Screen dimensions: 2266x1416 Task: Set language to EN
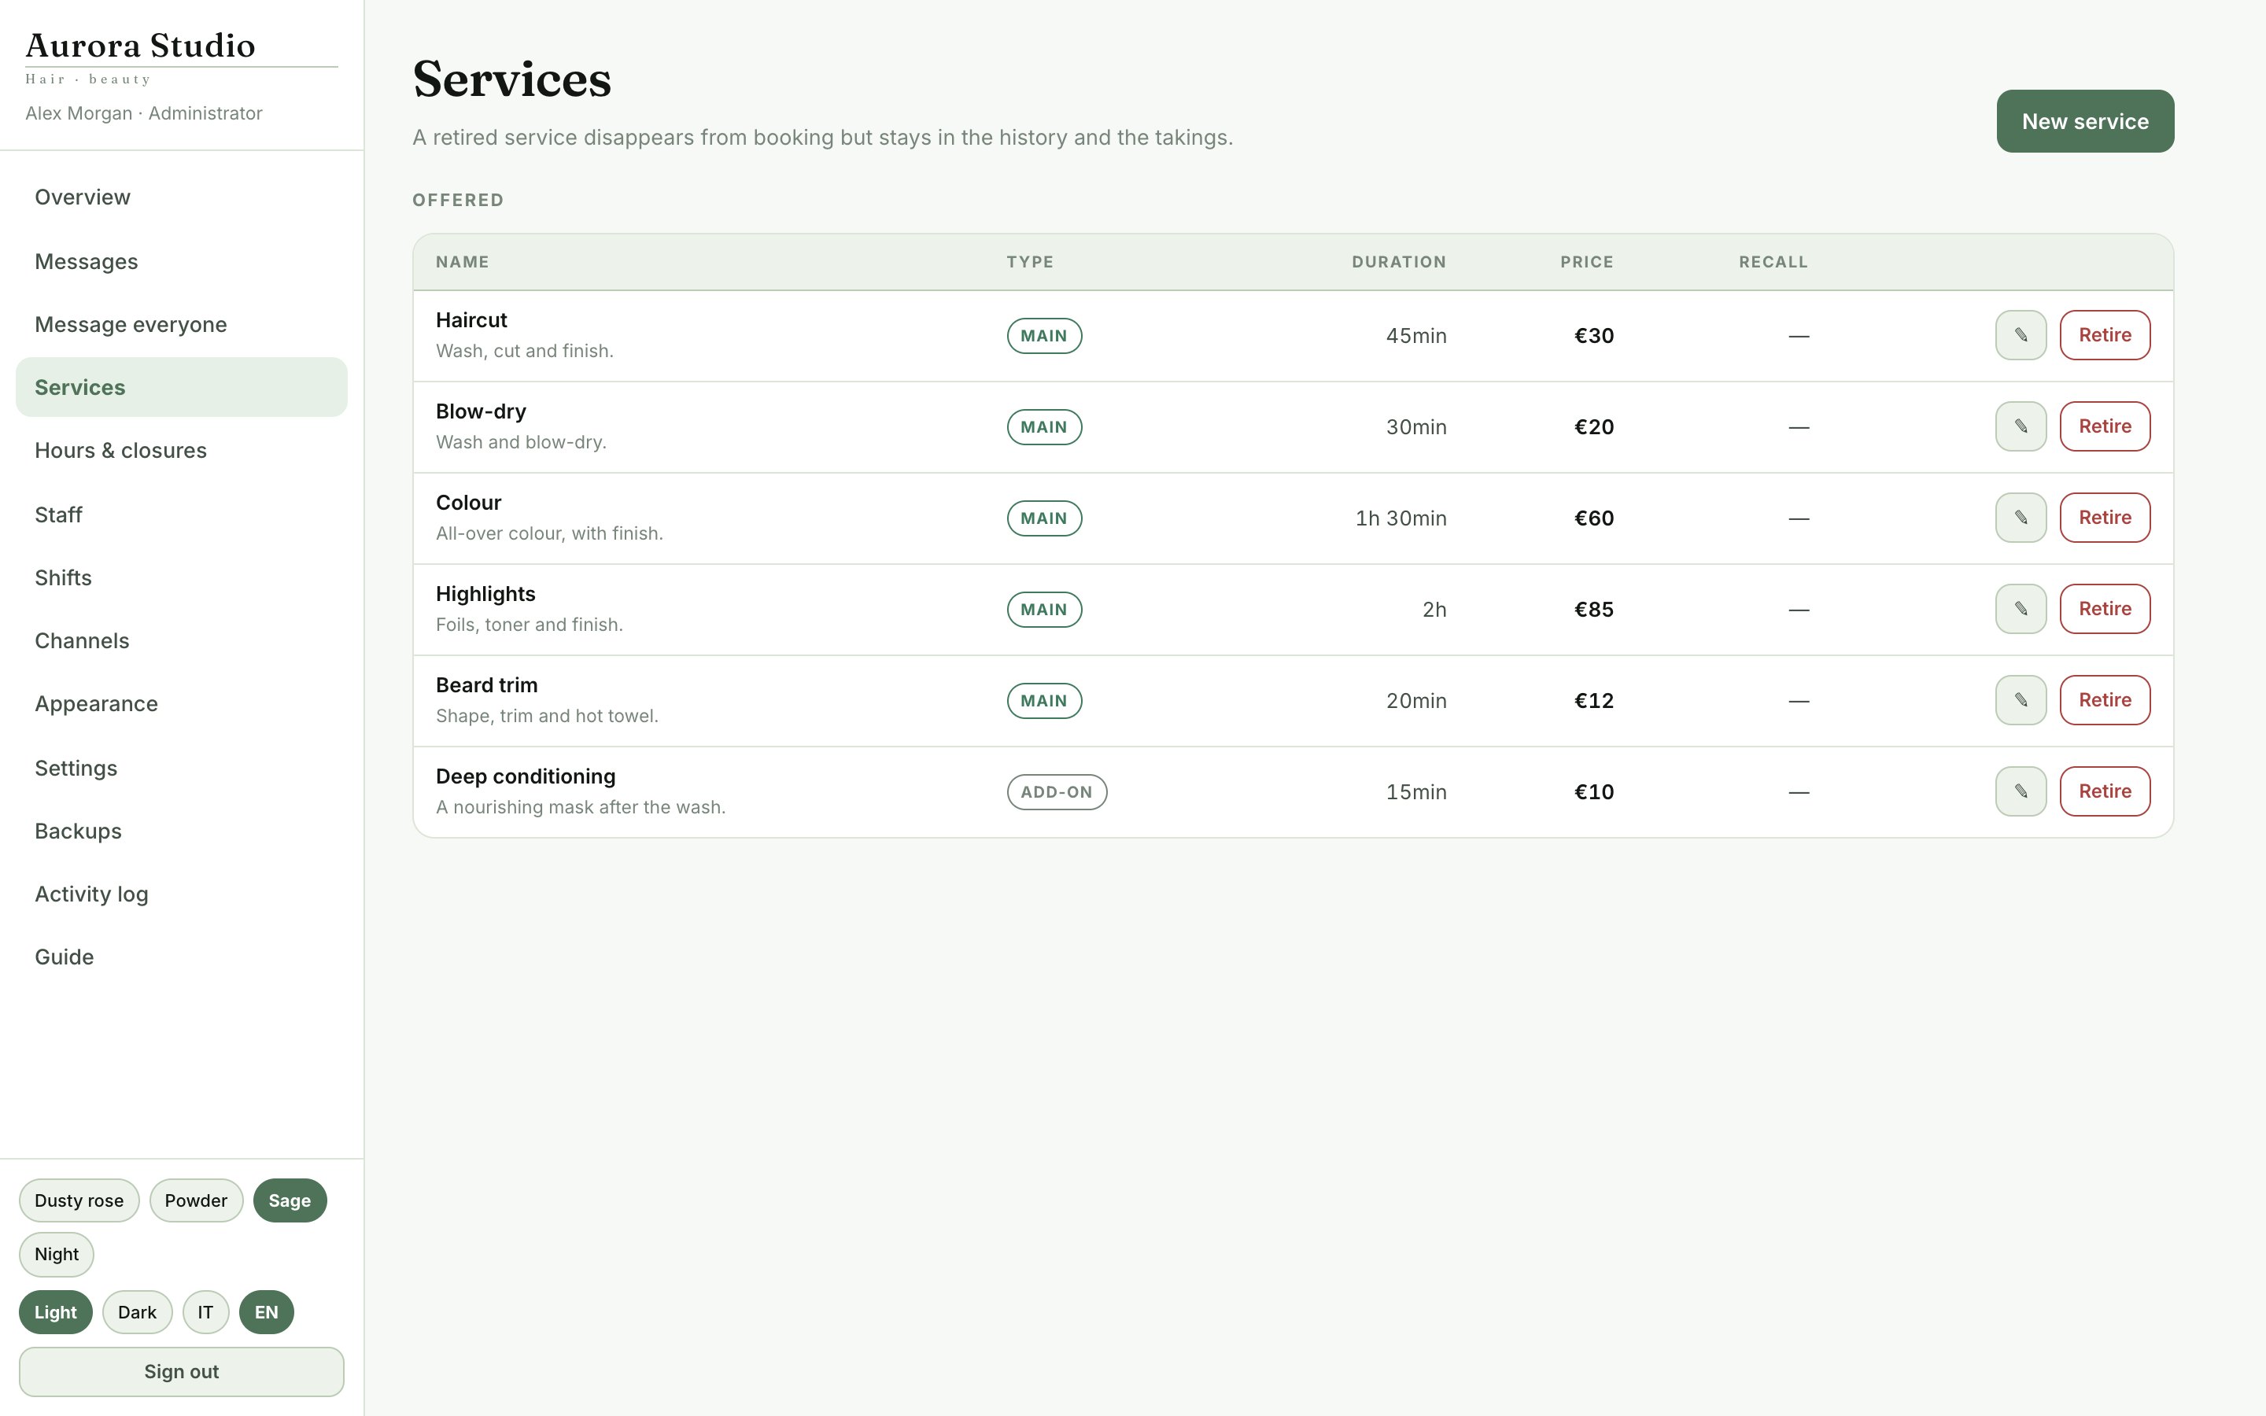[266, 1312]
